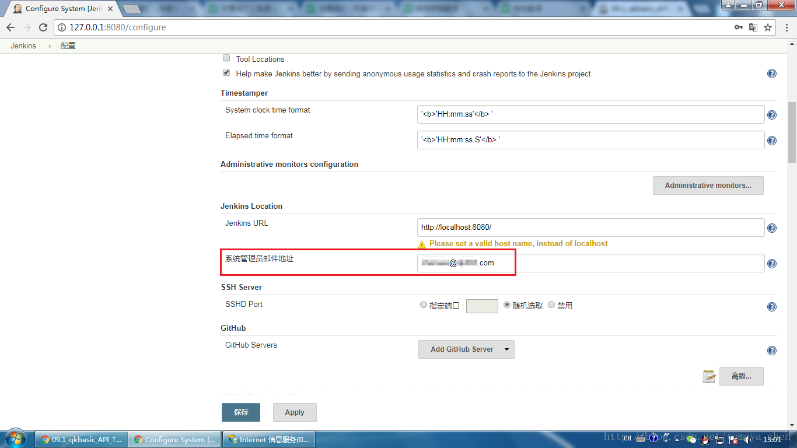Open the Windows Start menu
The height and width of the screenshot is (448, 797).
[x=15, y=439]
